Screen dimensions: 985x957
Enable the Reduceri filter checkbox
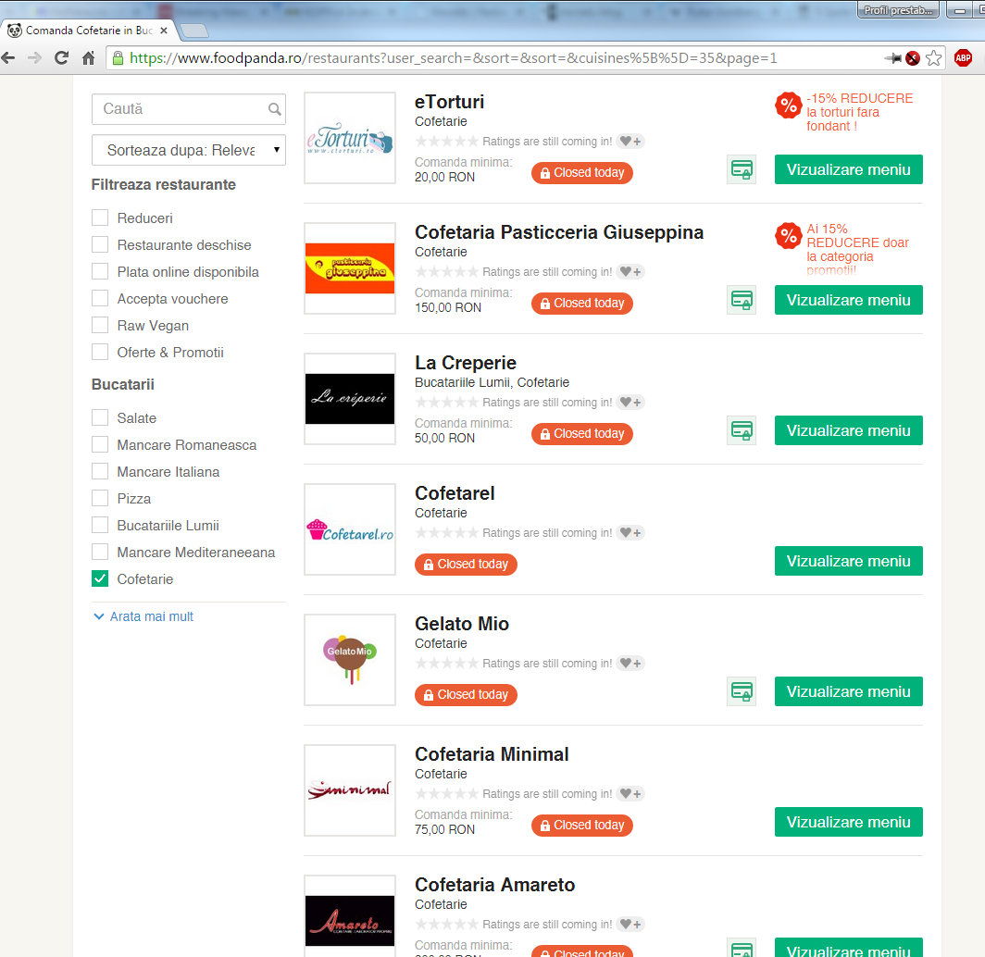click(x=100, y=217)
